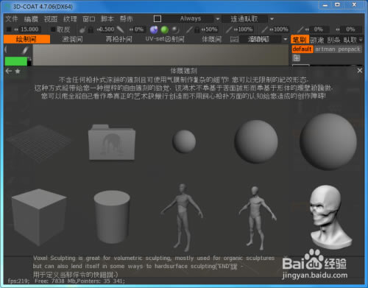Close the voxel sculpting start dialog

[x=360, y=71]
